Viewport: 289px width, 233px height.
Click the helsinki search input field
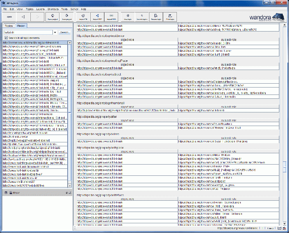[x=27, y=33]
